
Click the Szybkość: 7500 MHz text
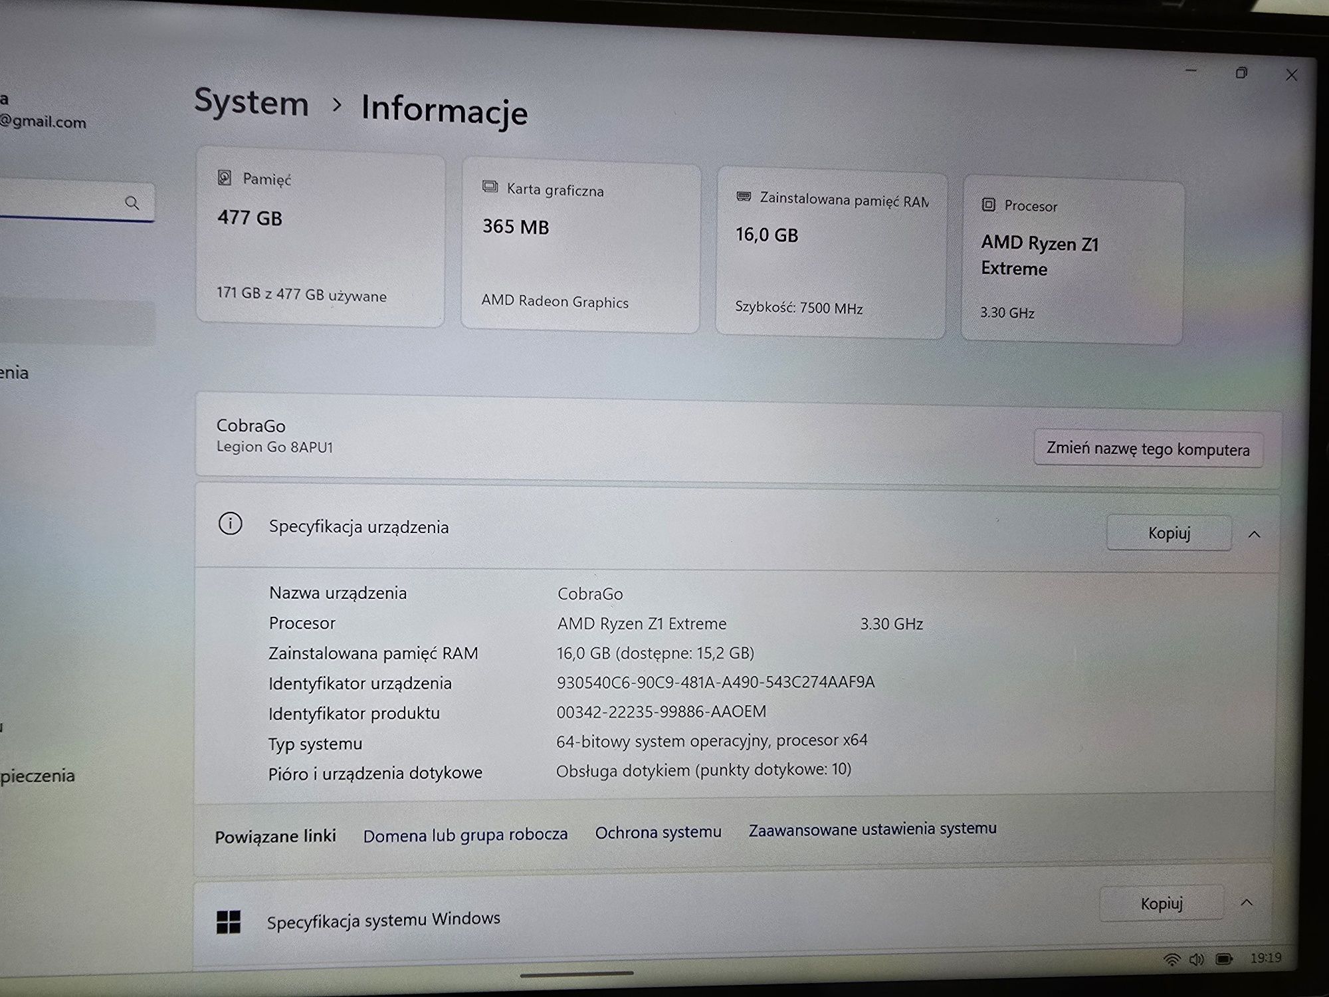[x=799, y=308]
